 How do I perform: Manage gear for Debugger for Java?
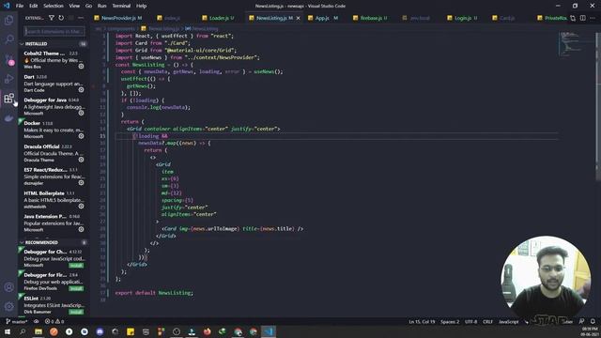81,113
